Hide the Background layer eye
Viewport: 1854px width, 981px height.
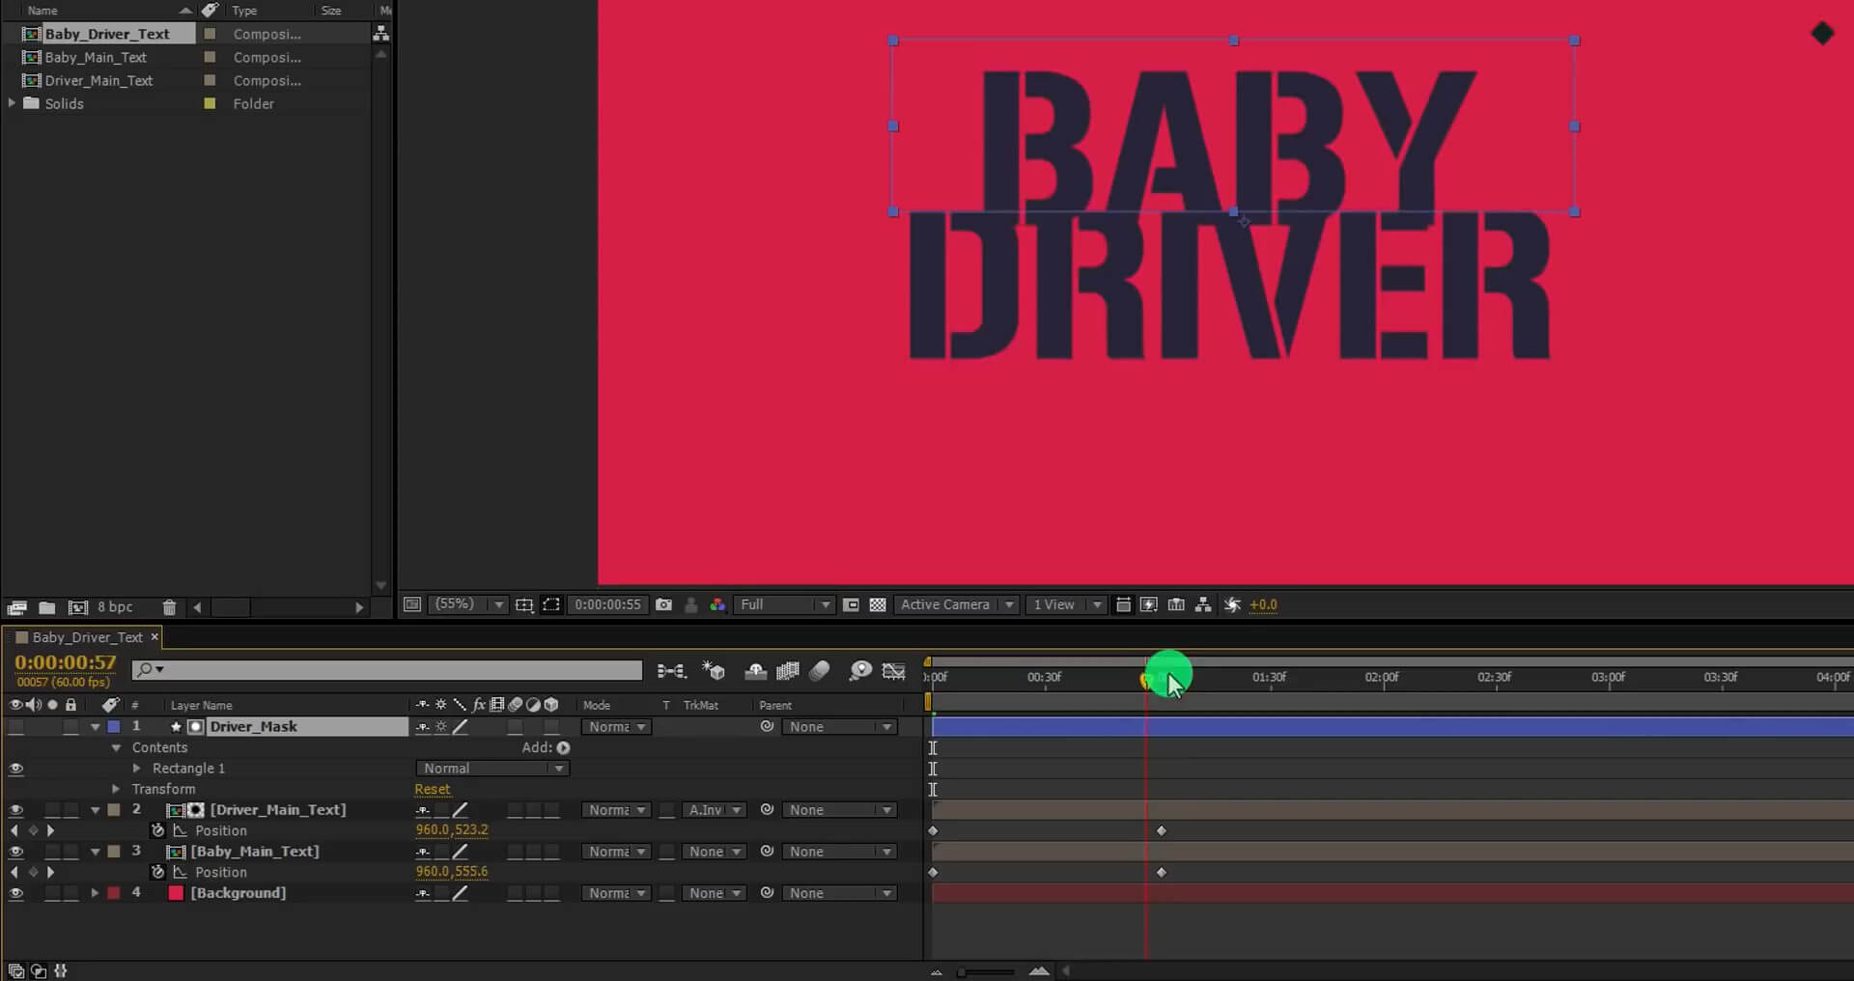tap(15, 893)
